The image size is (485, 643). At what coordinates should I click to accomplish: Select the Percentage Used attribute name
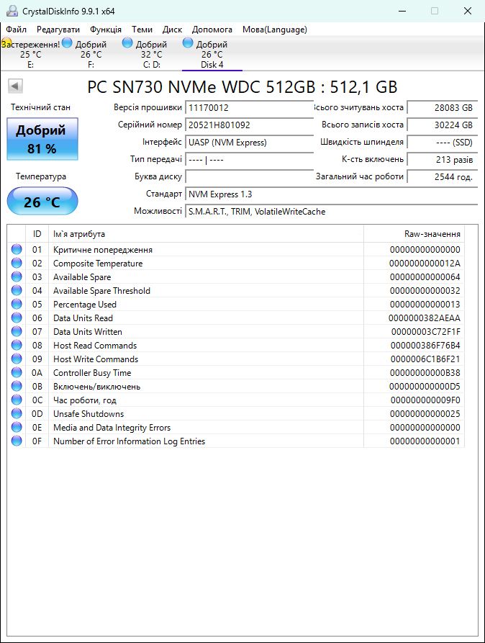click(x=85, y=305)
